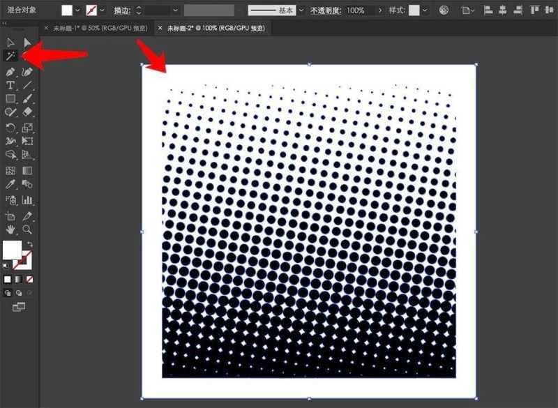The height and width of the screenshot is (408, 558).
Task: Open the stroke color dropdown
Action: (x=102, y=11)
